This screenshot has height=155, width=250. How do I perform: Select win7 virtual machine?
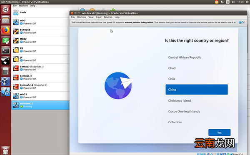(x=40, y=22)
